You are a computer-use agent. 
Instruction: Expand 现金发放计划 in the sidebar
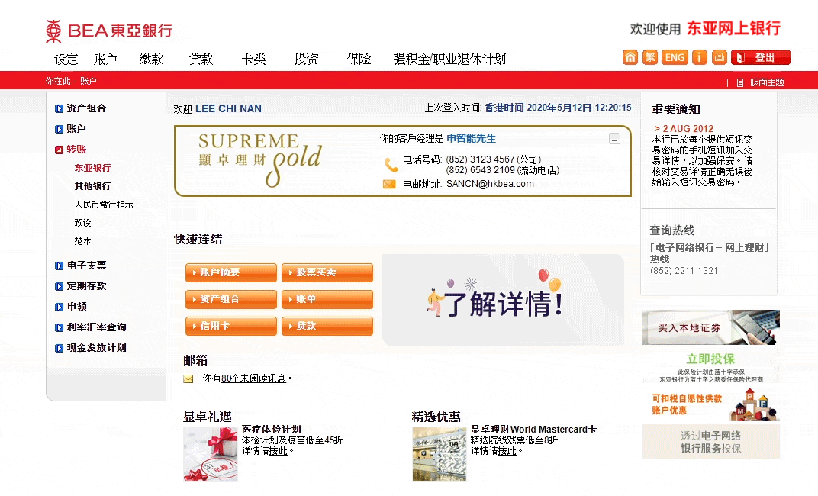coord(91,348)
